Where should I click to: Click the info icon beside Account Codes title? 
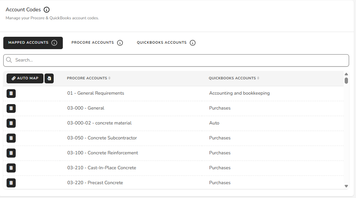(46, 10)
